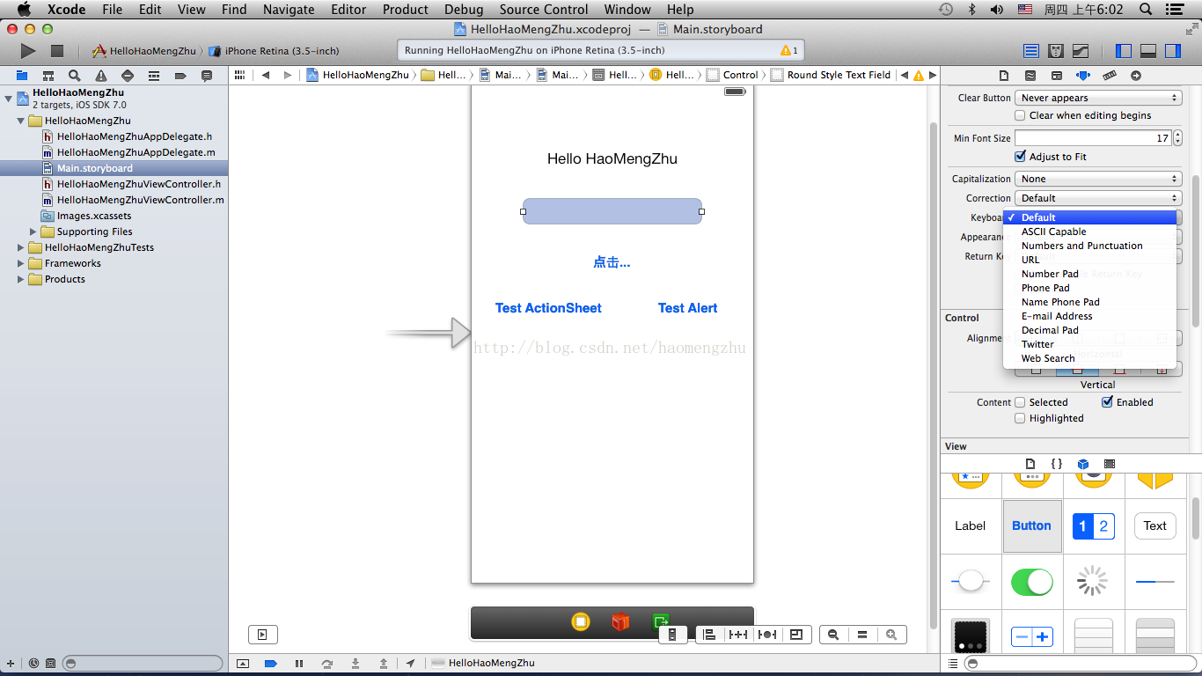Click the step over button in debug bar
1202x676 pixels.
click(x=327, y=663)
